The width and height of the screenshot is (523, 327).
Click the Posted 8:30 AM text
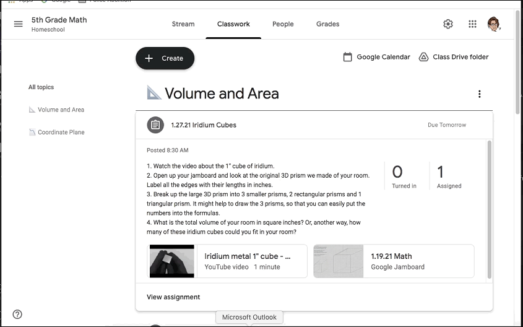(x=168, y=150)
